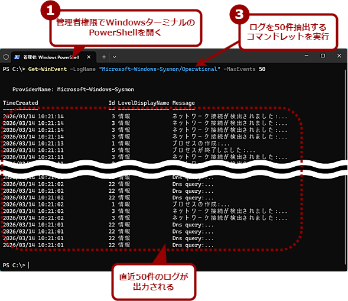Click the terminal vertical scrollbar
The width and height of the screenshot is (348, 301).
[x=345, y=167]
